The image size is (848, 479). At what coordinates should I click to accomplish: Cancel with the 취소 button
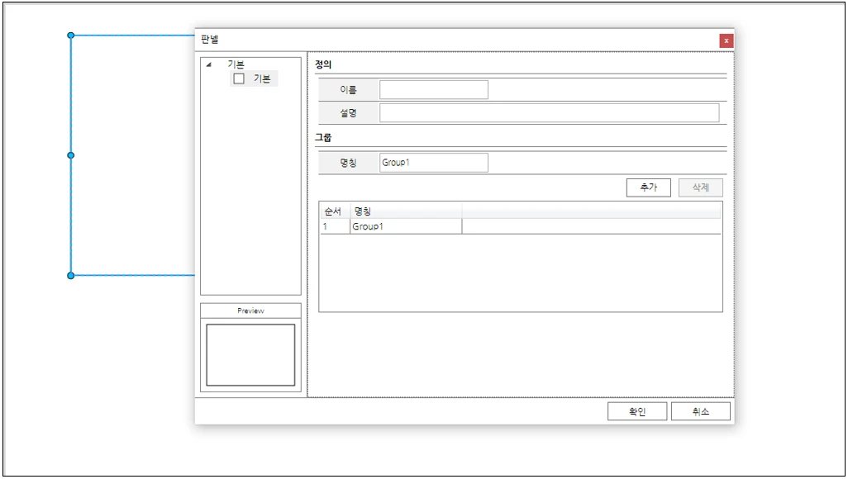click(x=700, y=411)
